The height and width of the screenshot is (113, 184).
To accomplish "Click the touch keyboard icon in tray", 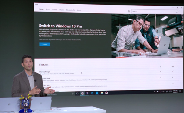I will (170, 91).
